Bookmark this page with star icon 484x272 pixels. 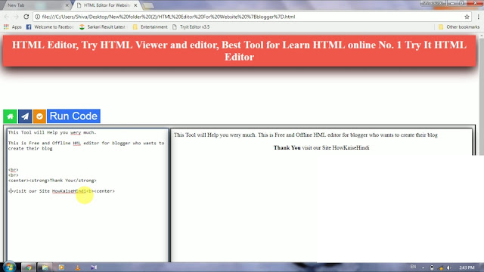coord(467,17)
